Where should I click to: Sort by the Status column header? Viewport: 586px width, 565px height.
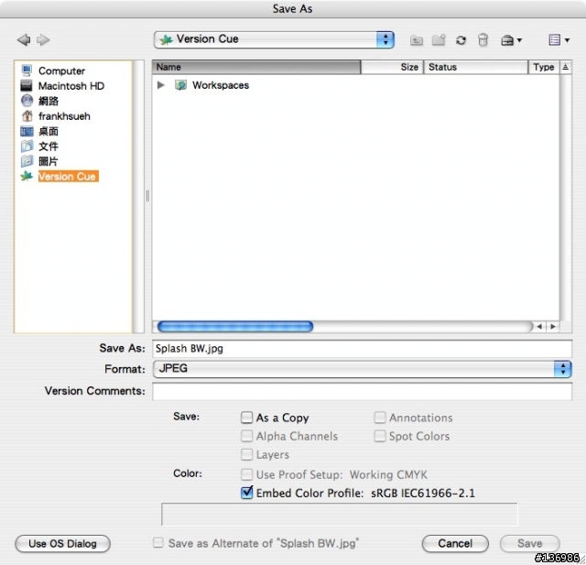476,67
